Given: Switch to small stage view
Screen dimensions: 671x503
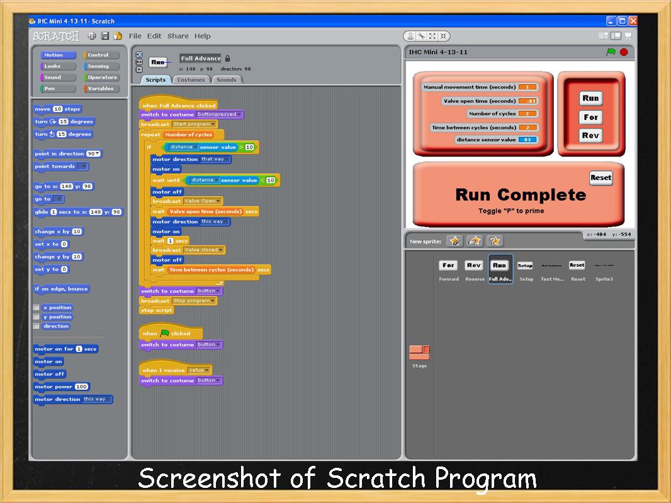Looking at the screenshot, I should (x=603, y=36).
